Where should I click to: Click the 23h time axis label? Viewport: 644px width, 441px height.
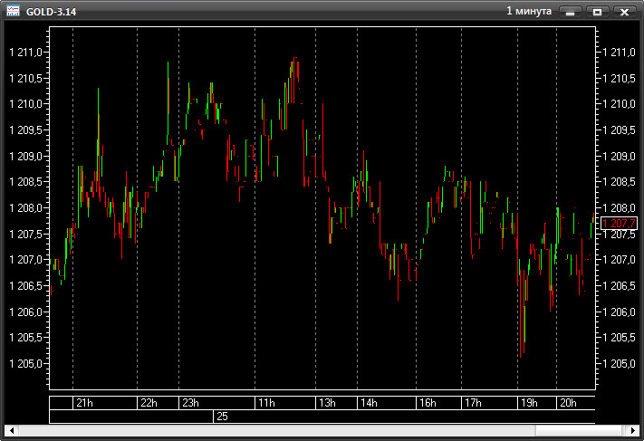(190, 403)
